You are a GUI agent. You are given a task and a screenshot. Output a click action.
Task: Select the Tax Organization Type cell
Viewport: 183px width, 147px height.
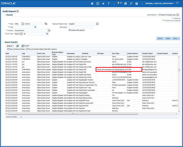coord(89,85)
